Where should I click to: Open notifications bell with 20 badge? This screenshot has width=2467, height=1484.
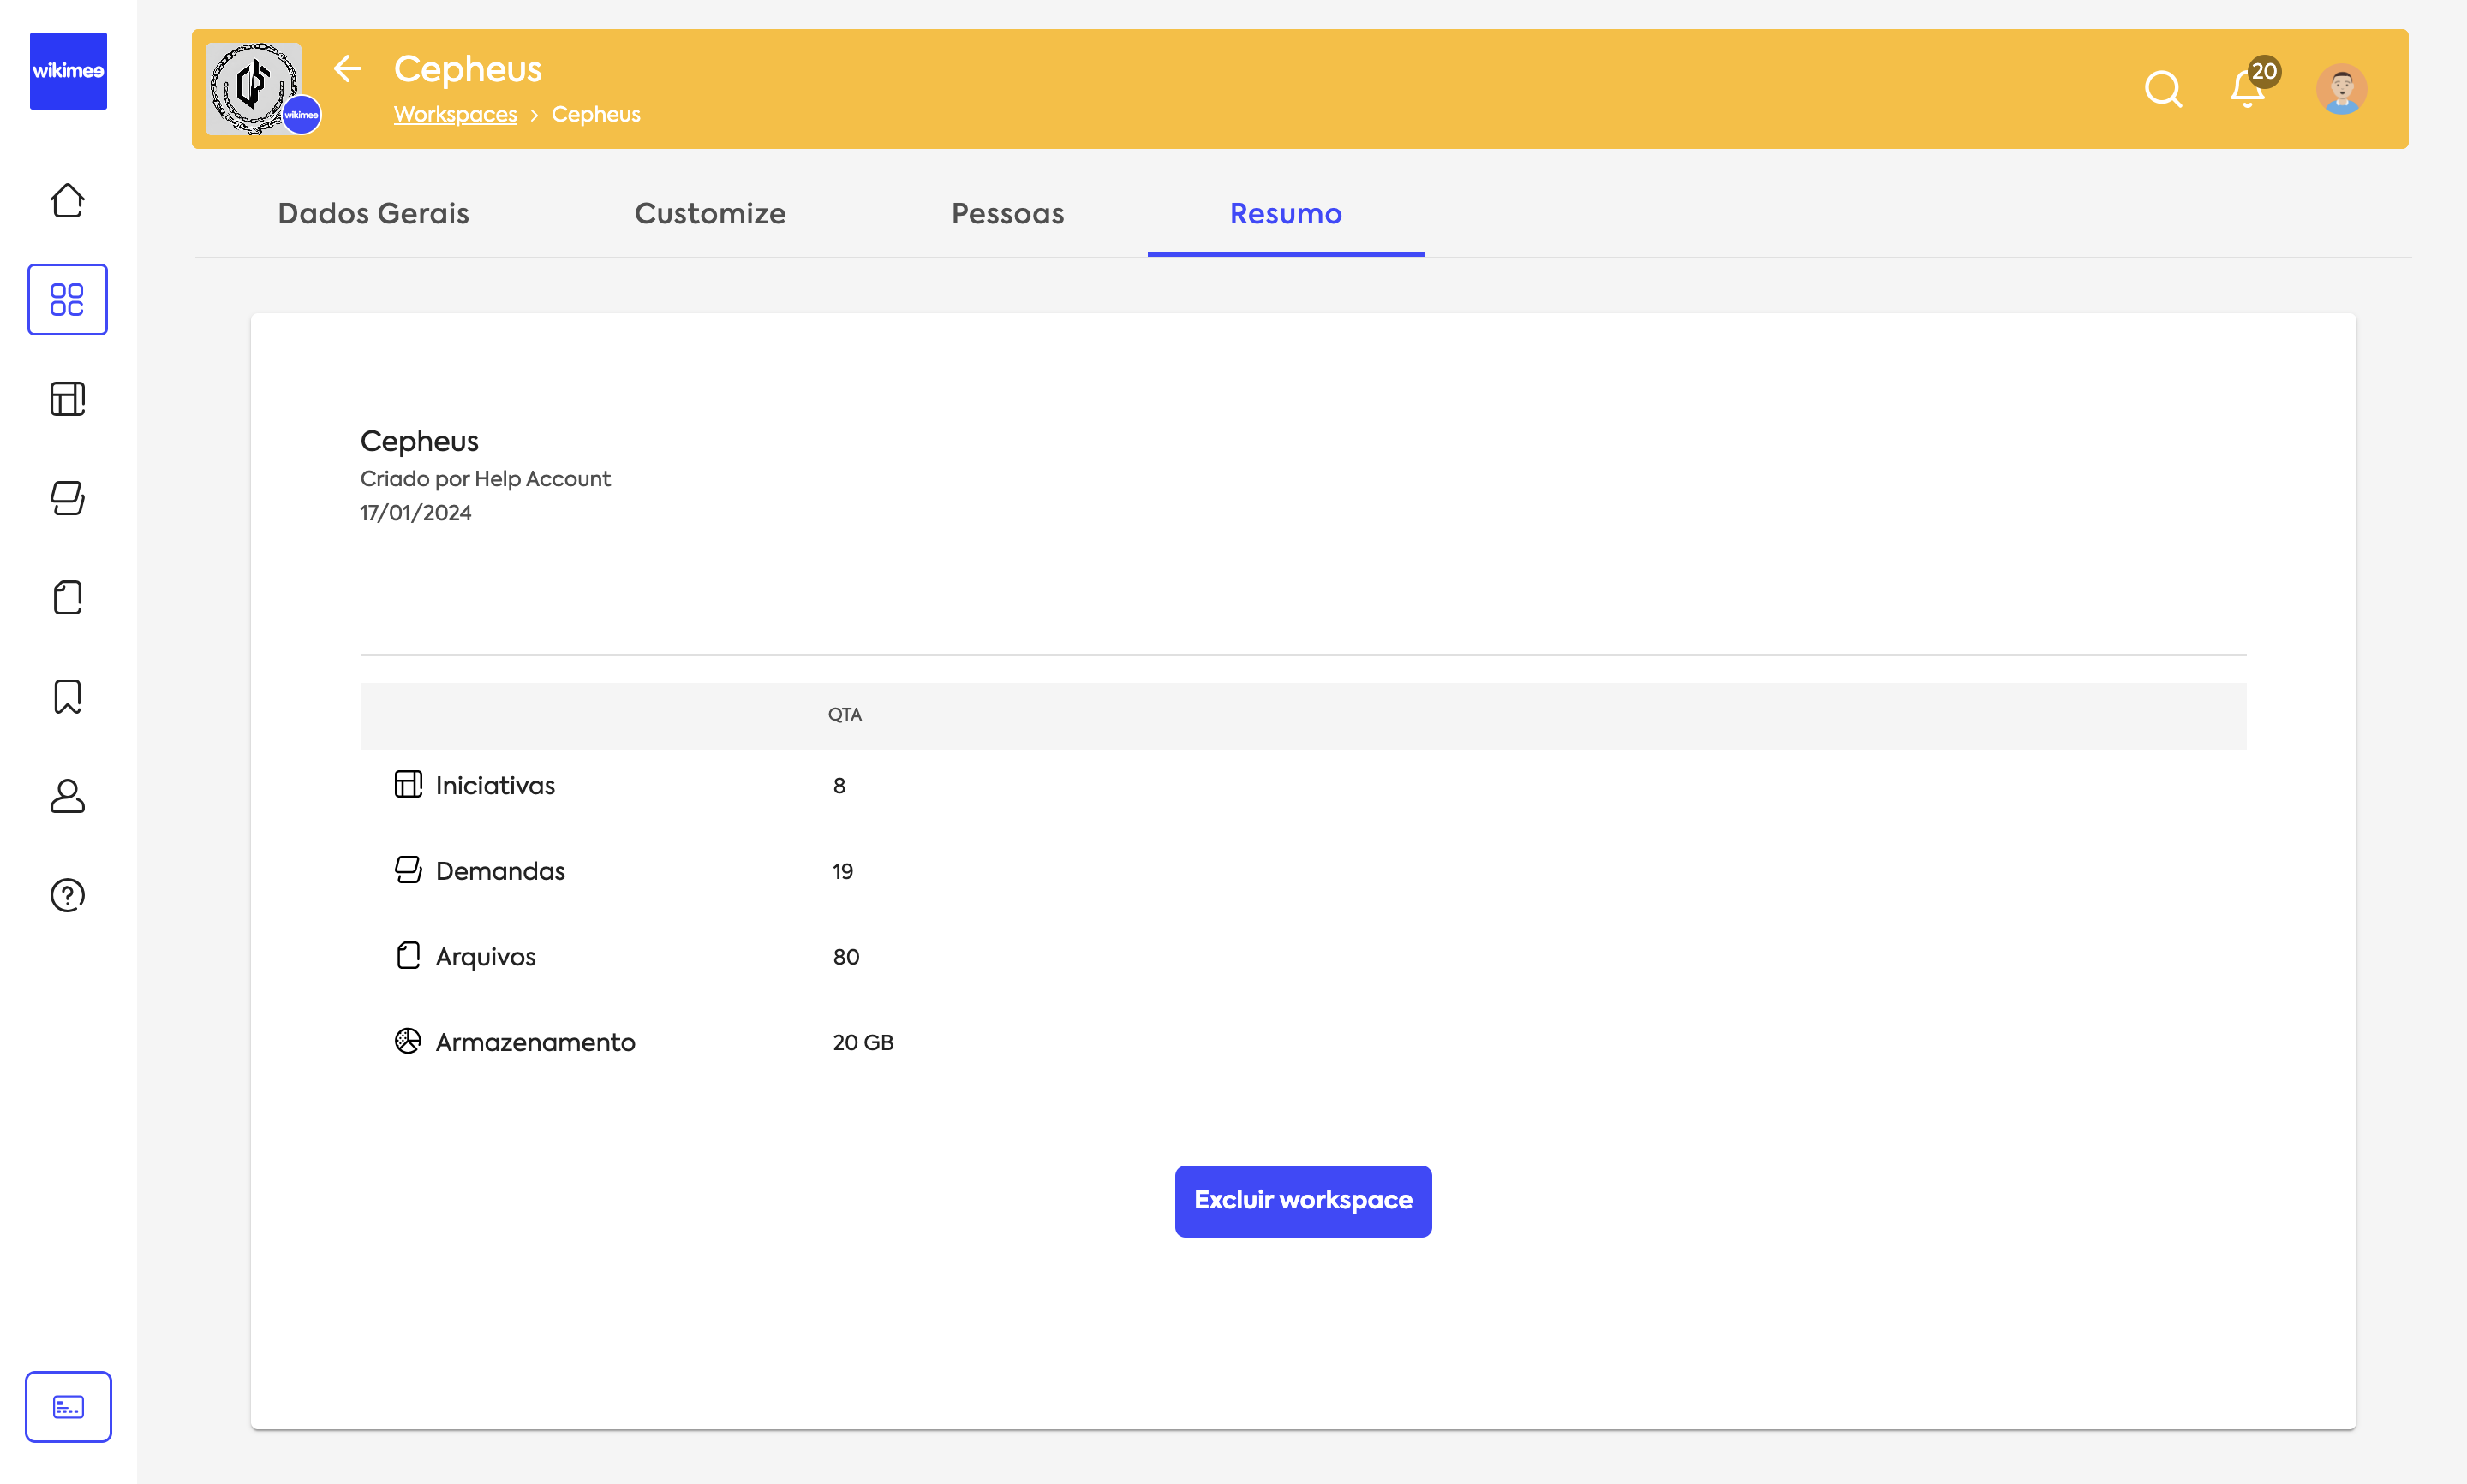[x=2247, y=89]
